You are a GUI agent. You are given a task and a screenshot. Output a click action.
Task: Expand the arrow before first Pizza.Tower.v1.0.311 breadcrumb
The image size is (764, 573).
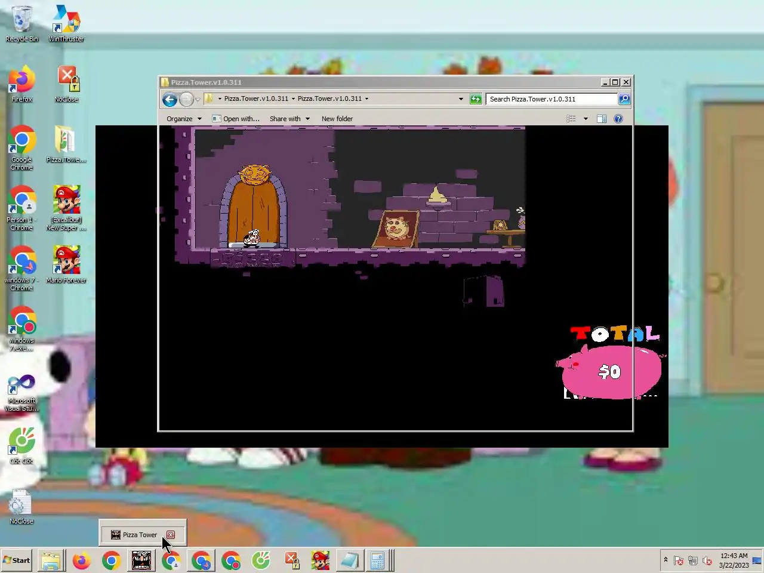[220, 99]
